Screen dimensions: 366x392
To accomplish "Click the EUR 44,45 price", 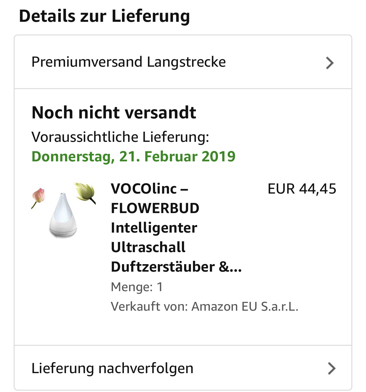I will coord(302,189).
